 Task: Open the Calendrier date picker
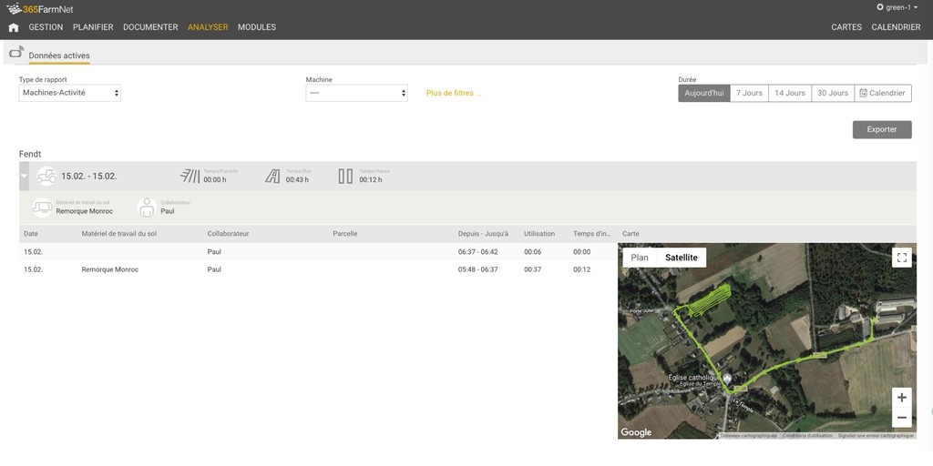click(882, 93)
